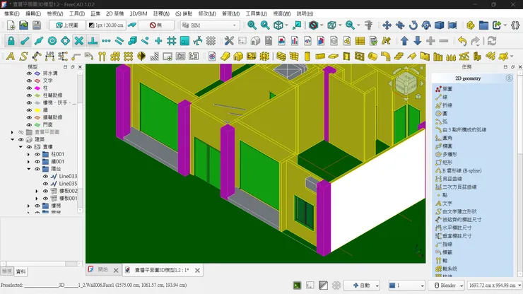Collapse the 建築 tree node
This screenshot has width=523, height=294.
12,139
